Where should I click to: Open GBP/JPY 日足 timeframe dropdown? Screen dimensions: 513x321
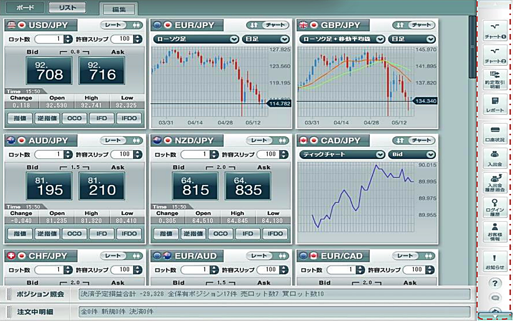[412, 39]
